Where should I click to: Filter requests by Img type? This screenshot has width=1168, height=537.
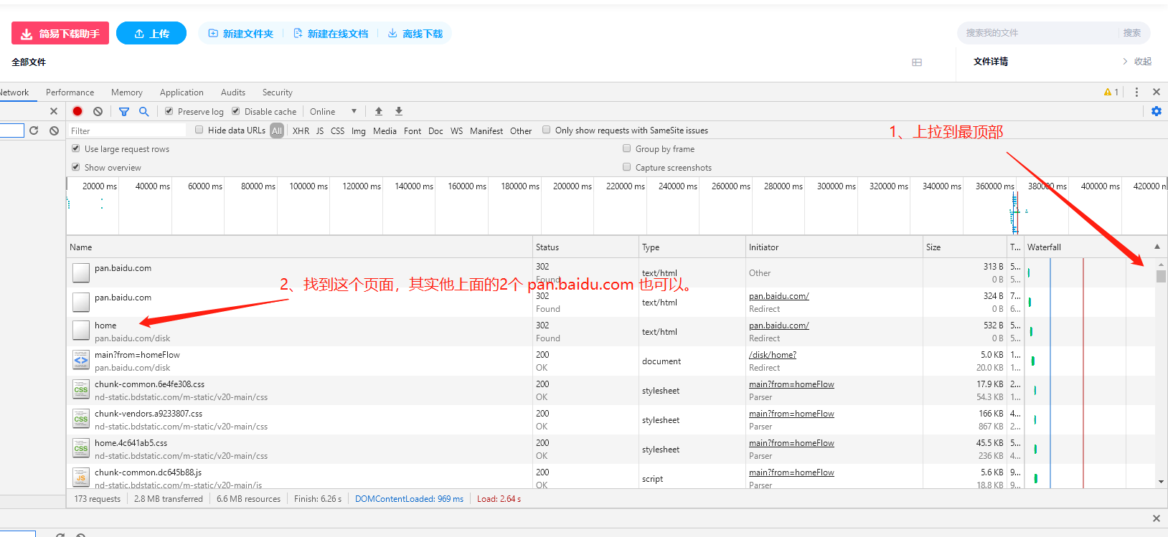coord(359,130)
